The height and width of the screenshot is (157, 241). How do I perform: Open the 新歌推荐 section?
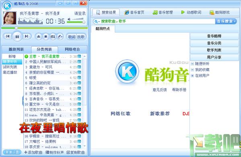[x=160, y=114]
